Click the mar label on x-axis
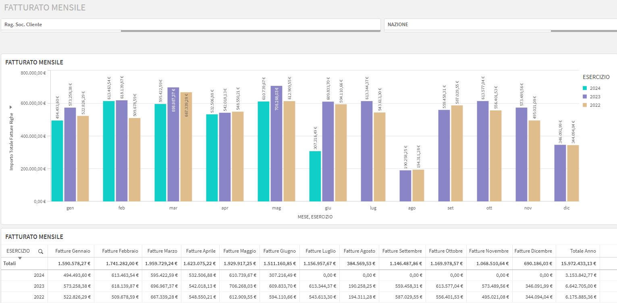The width and height of the screenshot is (617, 303). 173,208
